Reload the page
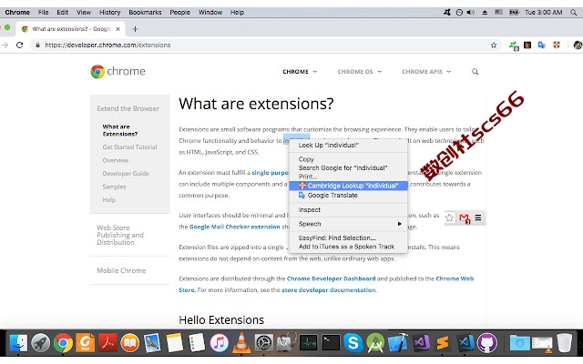Viewport: 583px width, 364px height. [20, 45]
